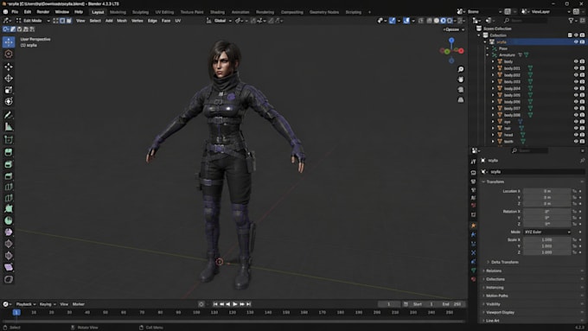Screen dimensions: 588x331
Task: Select the Edge Slide tool
Action: click(x=9, y=244)
